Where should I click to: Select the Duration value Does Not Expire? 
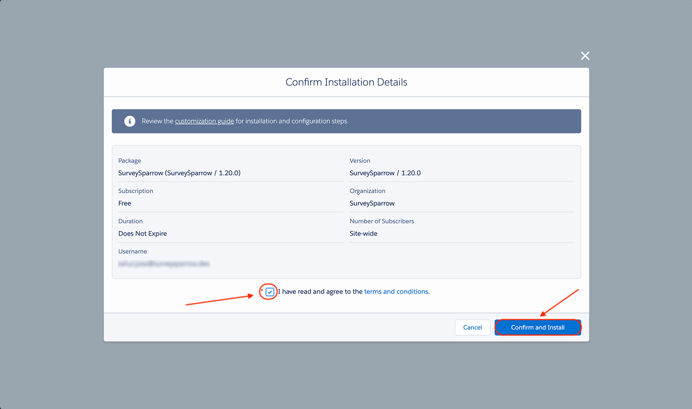143,233
